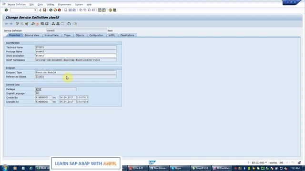305x171 pixels.
Task: Click the SAP window menu icon at top-left
Action: (x=4, y=4)
